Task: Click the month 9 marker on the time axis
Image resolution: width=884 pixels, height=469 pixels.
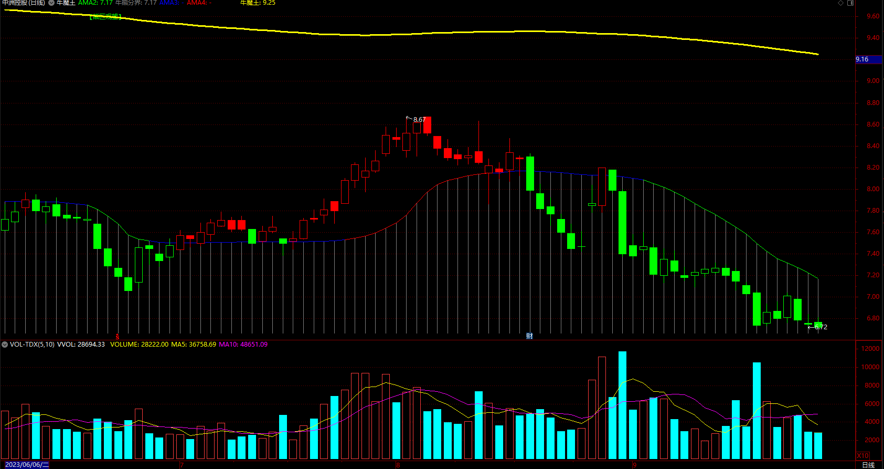Action: coord(634,465)
